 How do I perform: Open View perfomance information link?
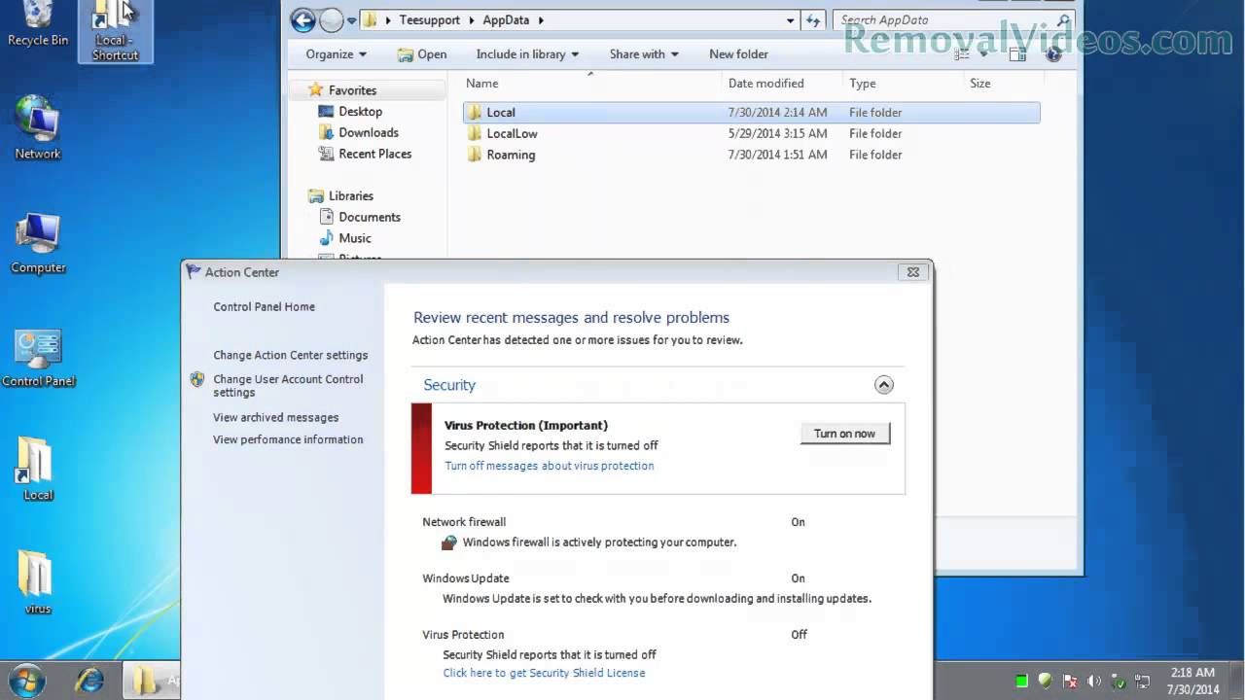click(x=288, y=439)
